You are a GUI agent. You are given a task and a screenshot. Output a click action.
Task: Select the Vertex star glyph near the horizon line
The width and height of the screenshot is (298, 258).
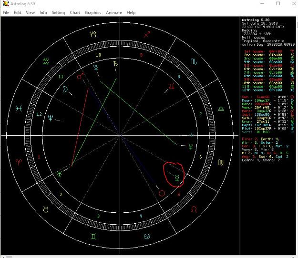191,135
